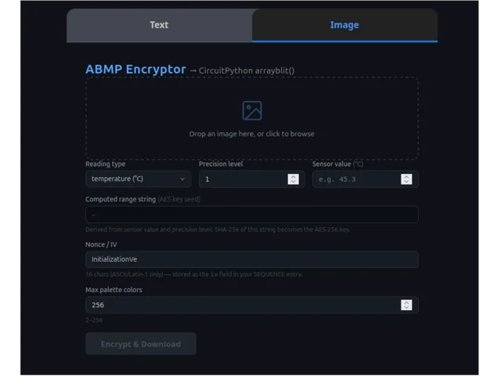Click the Max palette colors field
The image size is (501, 376).
click(x=252, y=305)
